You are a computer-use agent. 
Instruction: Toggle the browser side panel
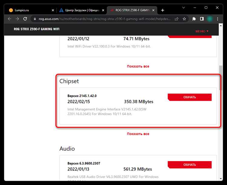pos(202,19)
